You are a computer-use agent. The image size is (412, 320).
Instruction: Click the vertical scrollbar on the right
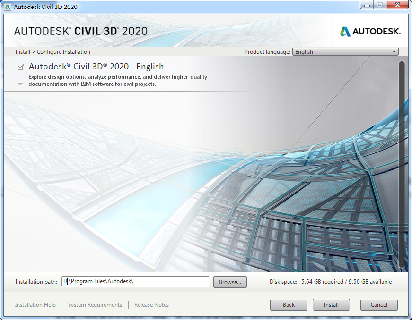coord(402,165)
